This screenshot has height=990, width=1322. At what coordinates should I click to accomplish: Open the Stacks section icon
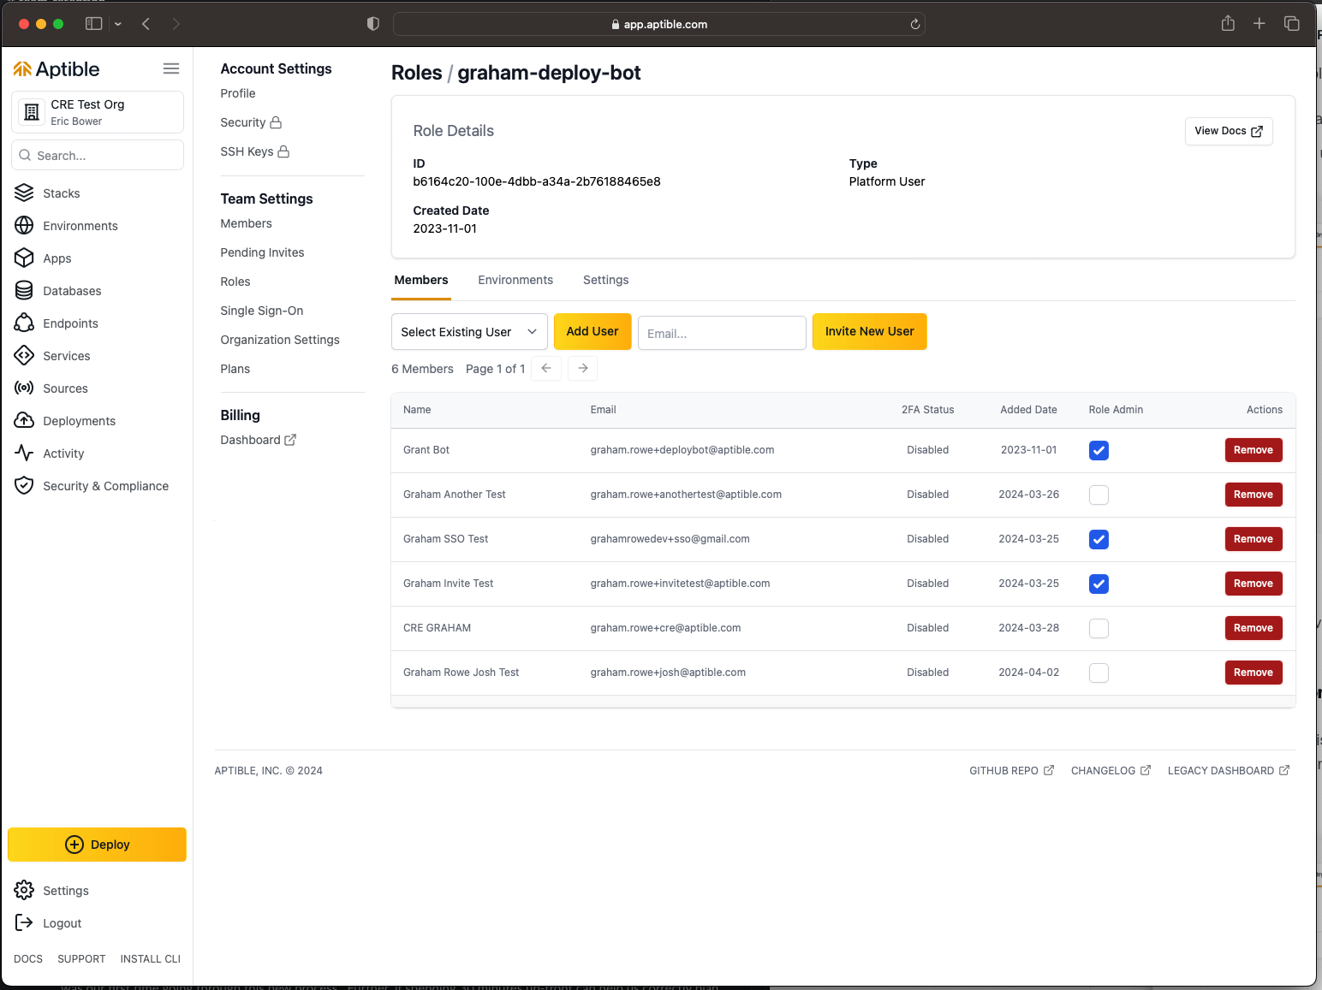tap(24, 193)
